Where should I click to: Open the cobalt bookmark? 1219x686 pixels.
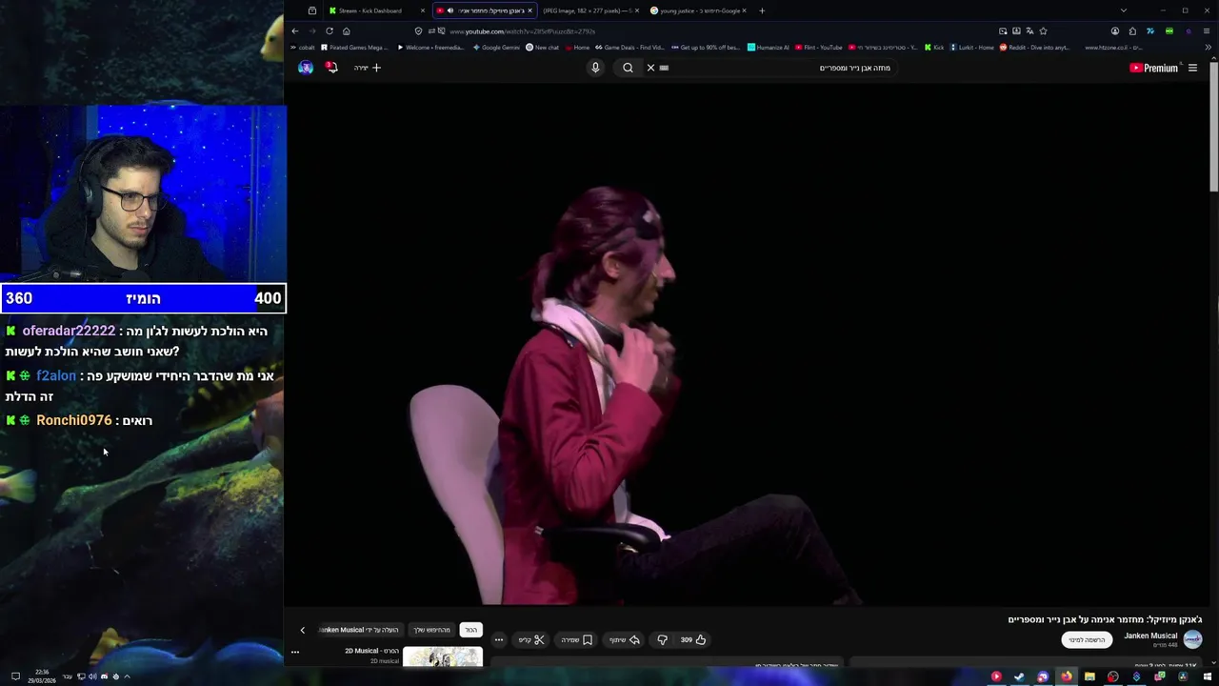tap(303, 48)
